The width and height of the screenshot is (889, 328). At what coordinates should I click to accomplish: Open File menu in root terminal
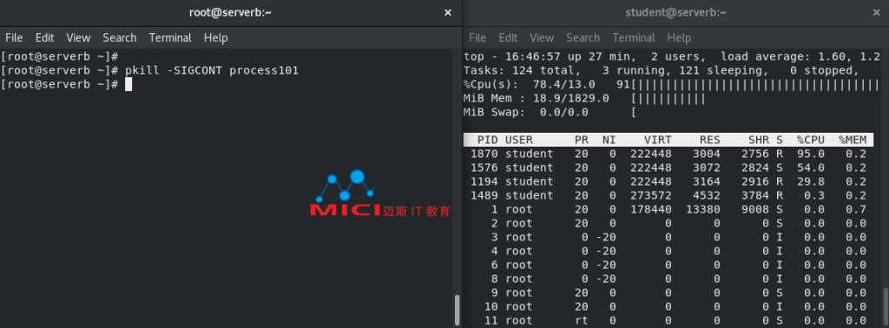[x=14, y=38]
